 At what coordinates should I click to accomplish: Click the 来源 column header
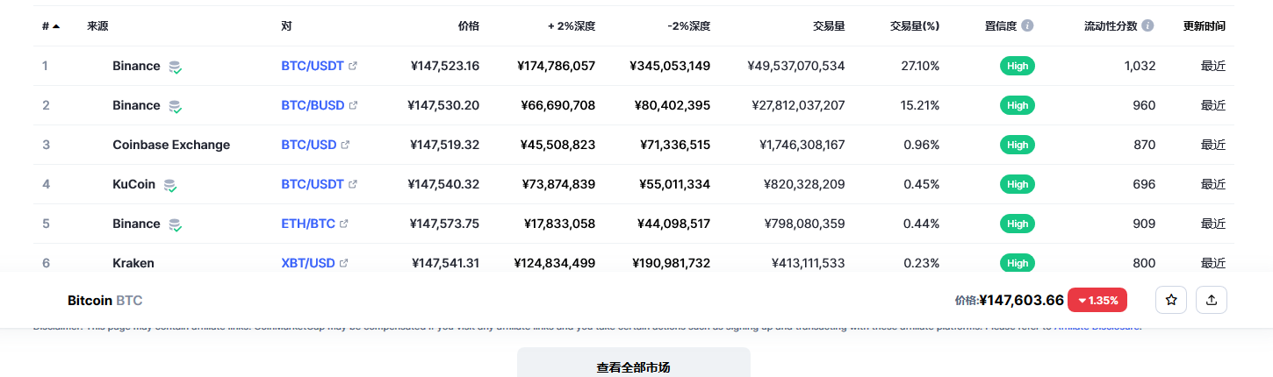click(97, 26)
